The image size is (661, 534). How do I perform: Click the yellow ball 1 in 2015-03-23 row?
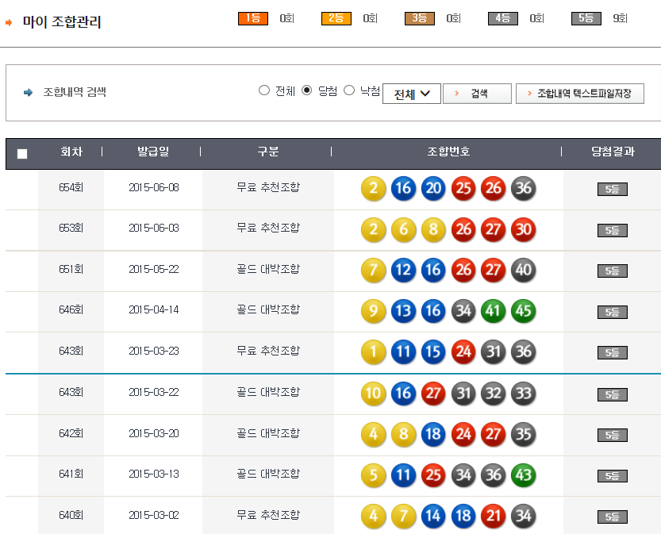point(373,352)
